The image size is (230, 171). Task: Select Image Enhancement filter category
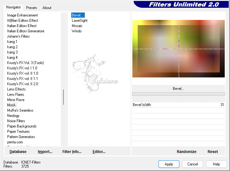tap(22, 15)
